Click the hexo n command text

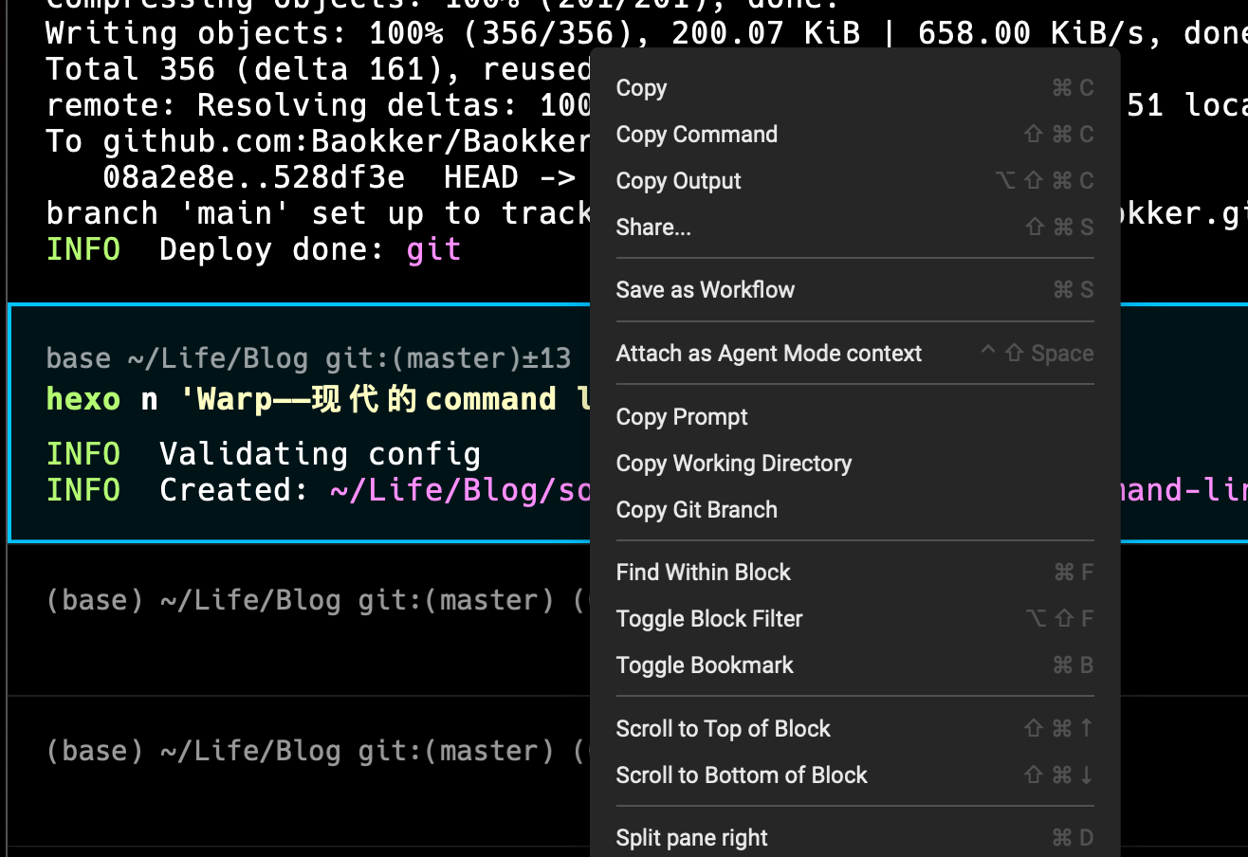(318, 399)
